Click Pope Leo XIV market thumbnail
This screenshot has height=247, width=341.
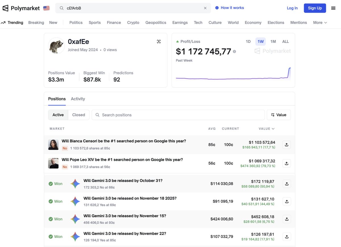[53, 164]
